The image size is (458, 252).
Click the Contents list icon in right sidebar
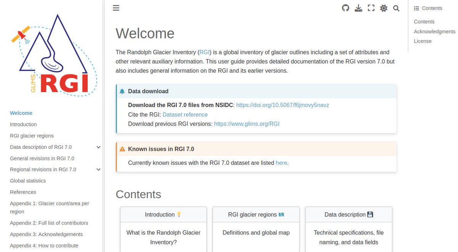coord(416,8)
